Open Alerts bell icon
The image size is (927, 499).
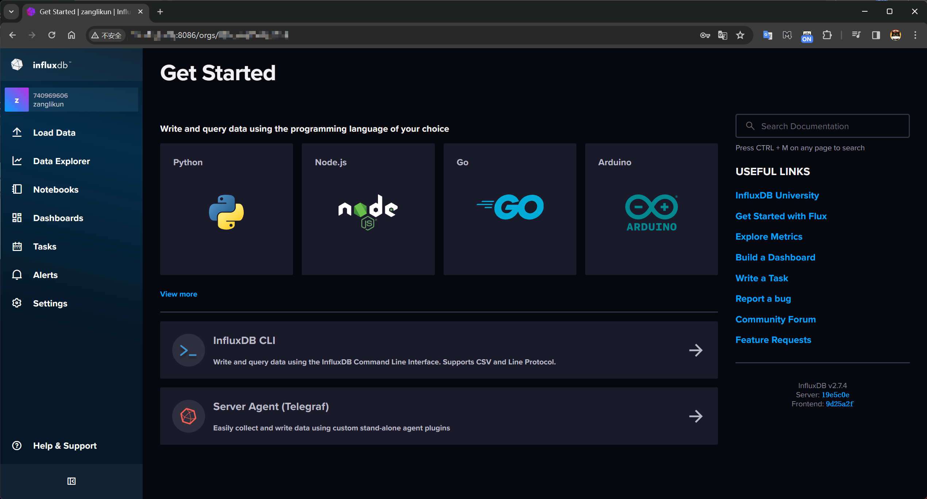point(17,275)
